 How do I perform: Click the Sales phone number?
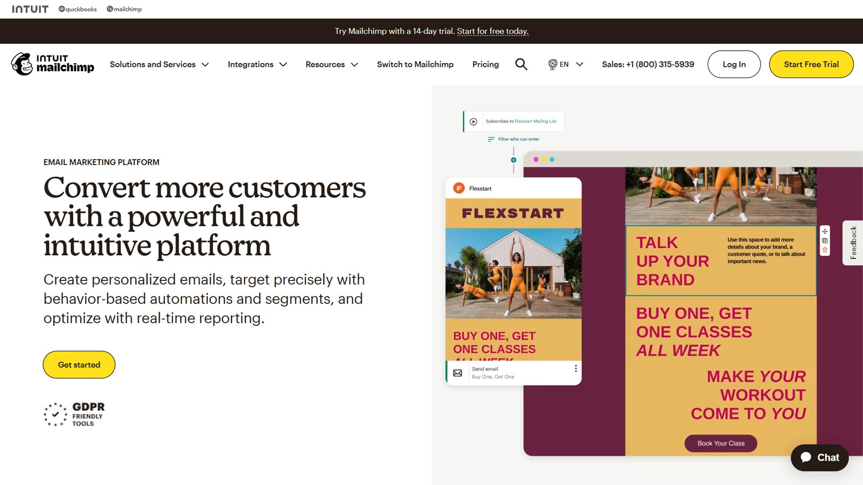point(648,64)
